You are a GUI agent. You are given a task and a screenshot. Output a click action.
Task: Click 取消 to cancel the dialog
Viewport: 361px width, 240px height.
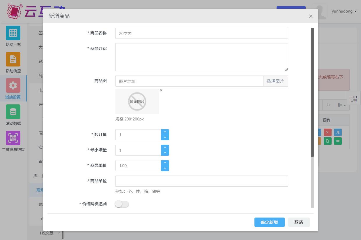(299, 222)
